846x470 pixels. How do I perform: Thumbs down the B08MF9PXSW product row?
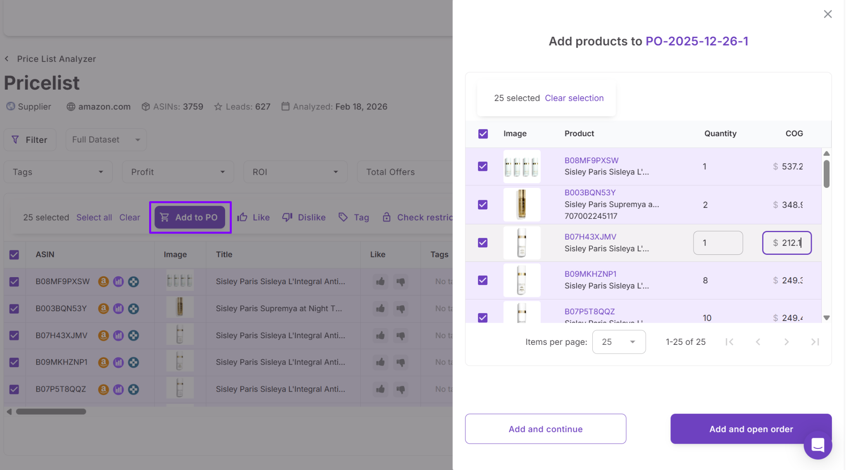400,281
